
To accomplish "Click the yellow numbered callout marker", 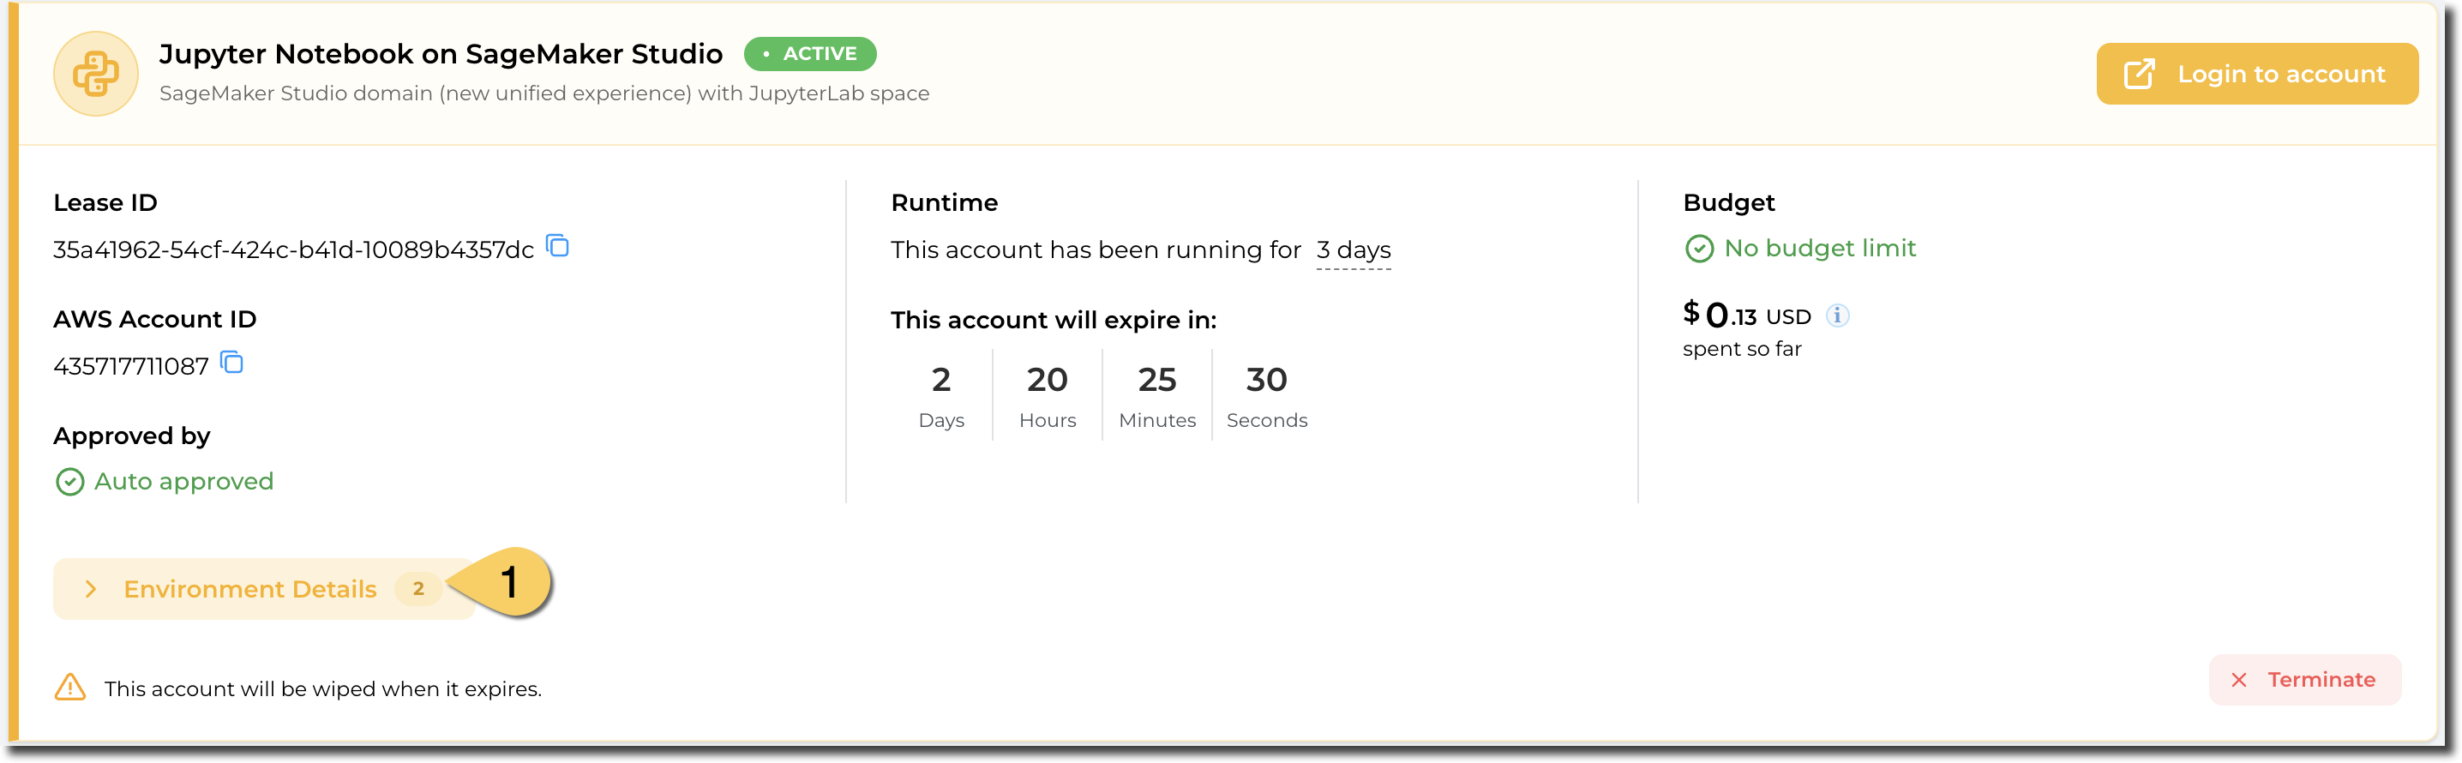I will [508, 582].
